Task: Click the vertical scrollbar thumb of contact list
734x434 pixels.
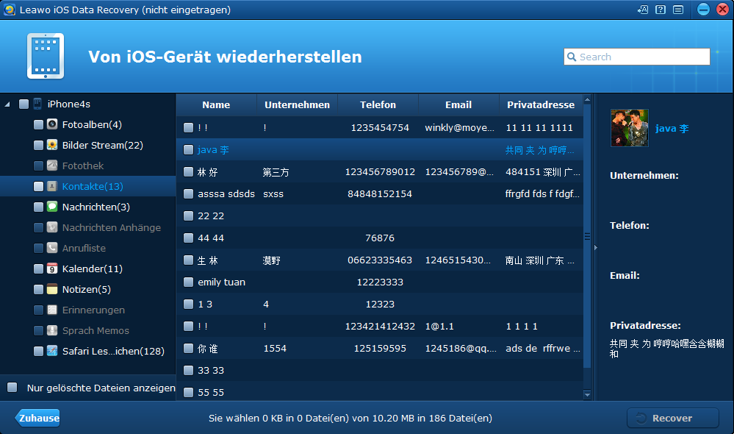Action: point(587,236)
